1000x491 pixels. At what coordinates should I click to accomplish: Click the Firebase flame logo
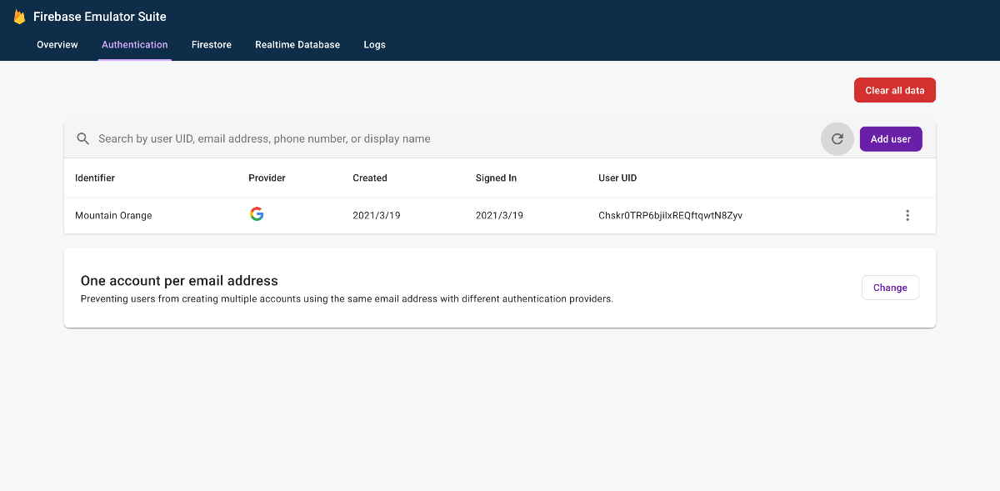(19, 17)
